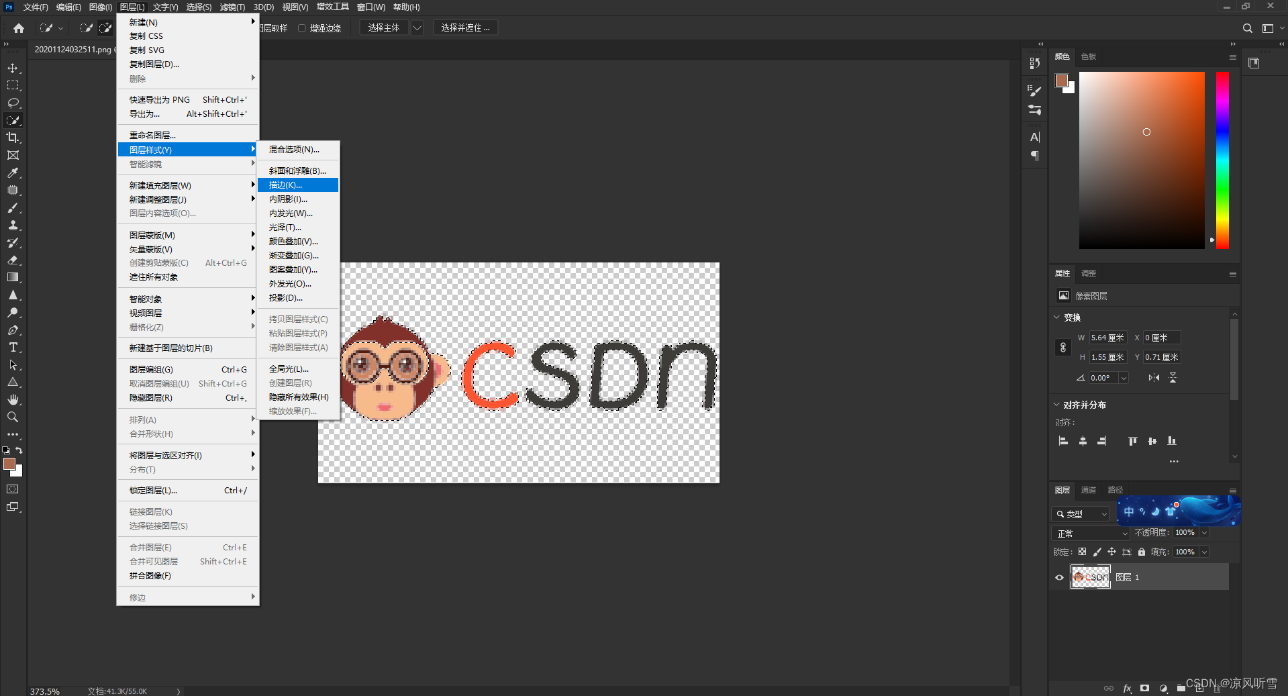Select the Frame tool
Screen dimensions: 1288x696
click(13, 155)
